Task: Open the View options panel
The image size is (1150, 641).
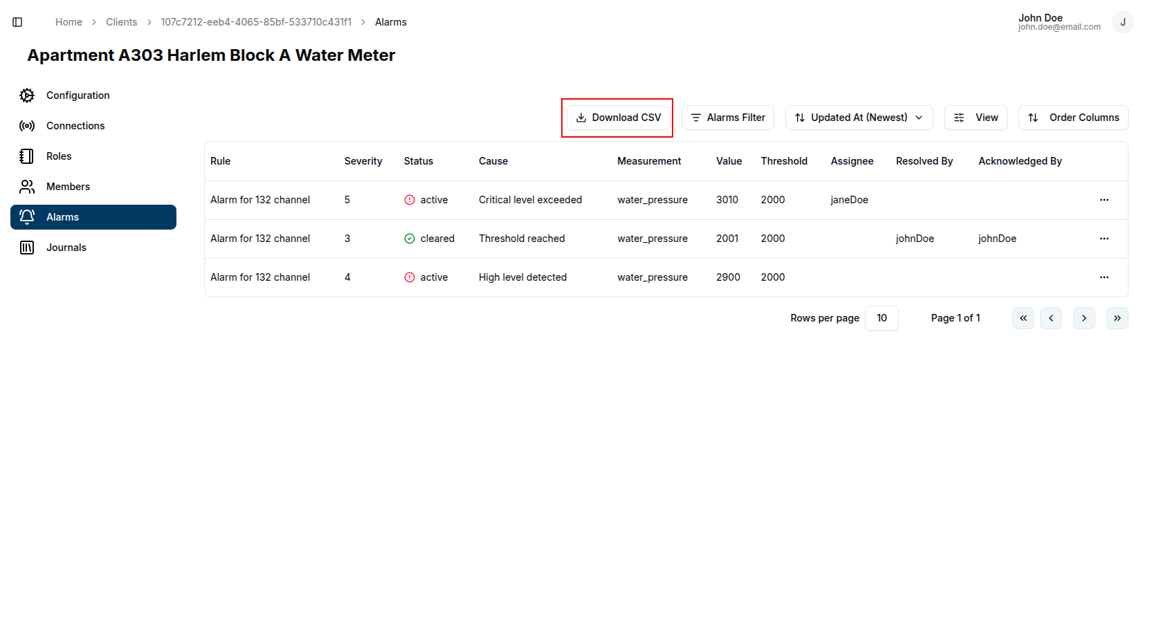Action: [976, 118]
